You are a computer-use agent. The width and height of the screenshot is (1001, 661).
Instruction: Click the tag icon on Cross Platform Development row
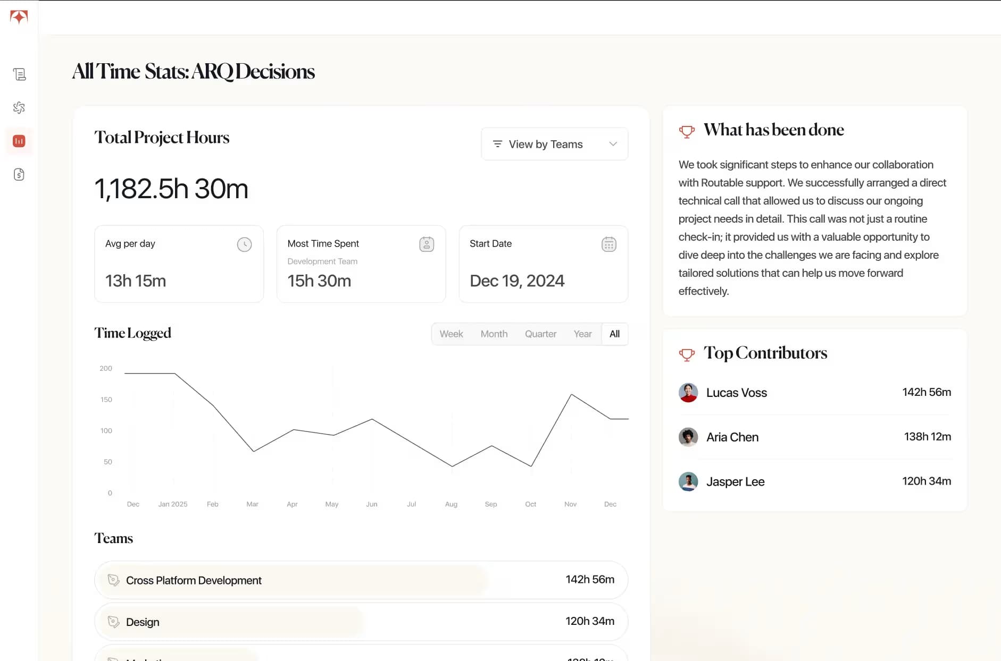113,580
